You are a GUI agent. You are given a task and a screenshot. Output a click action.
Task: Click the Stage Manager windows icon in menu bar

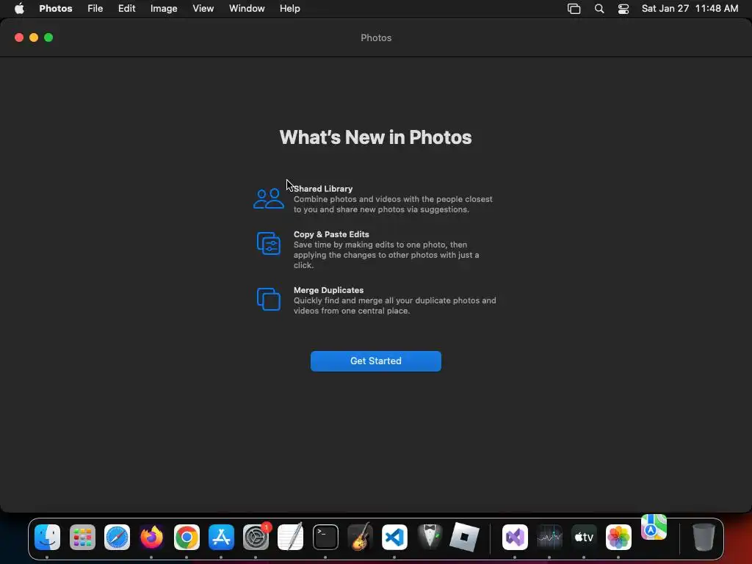click(x=574, y=9)
